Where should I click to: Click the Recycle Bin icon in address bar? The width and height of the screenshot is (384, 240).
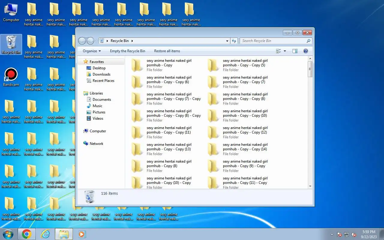pos(102,41)
